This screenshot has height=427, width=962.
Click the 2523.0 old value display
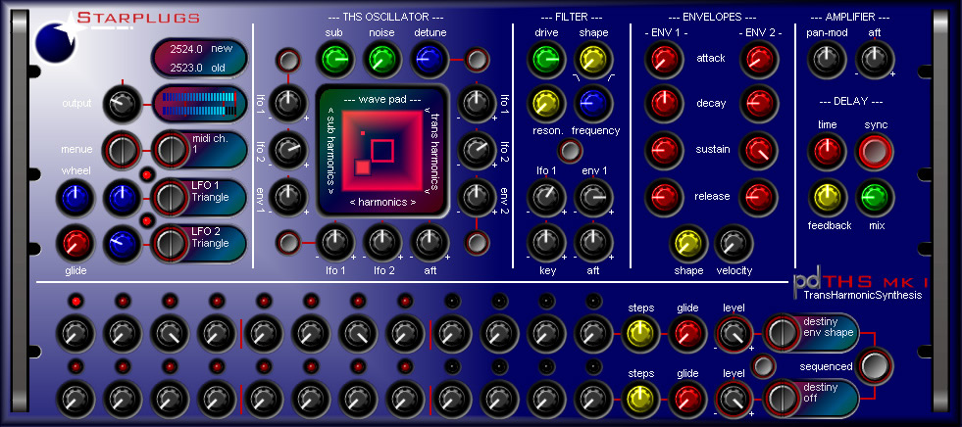tap(198, 67)
